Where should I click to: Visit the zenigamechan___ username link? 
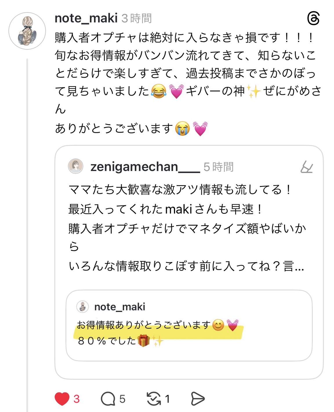(x=145, y=167)
